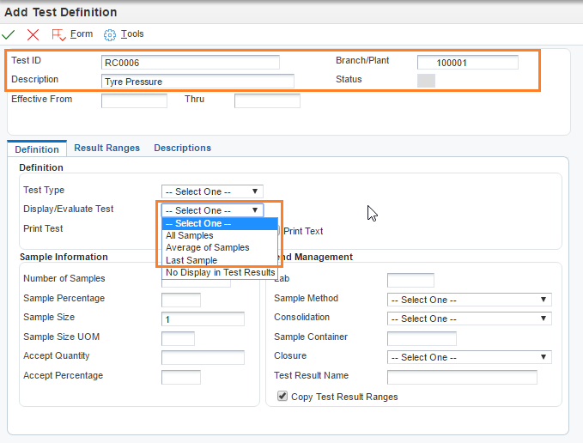583x443 pixels.
Task: Select No Display in Test Results
Action: [x=220, y=272]
